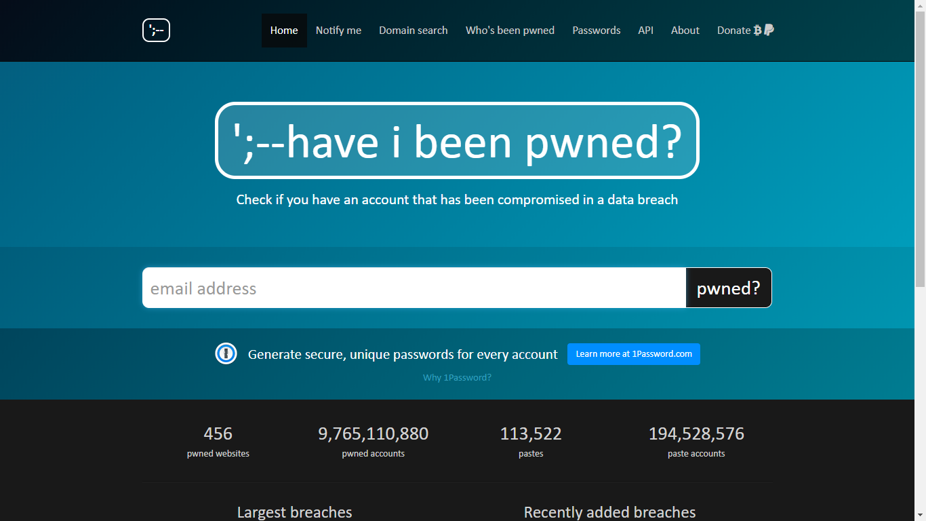The height and width of the screenshot is (521, 926).
Task: Open the Notify me page
Action: [338, 30]
